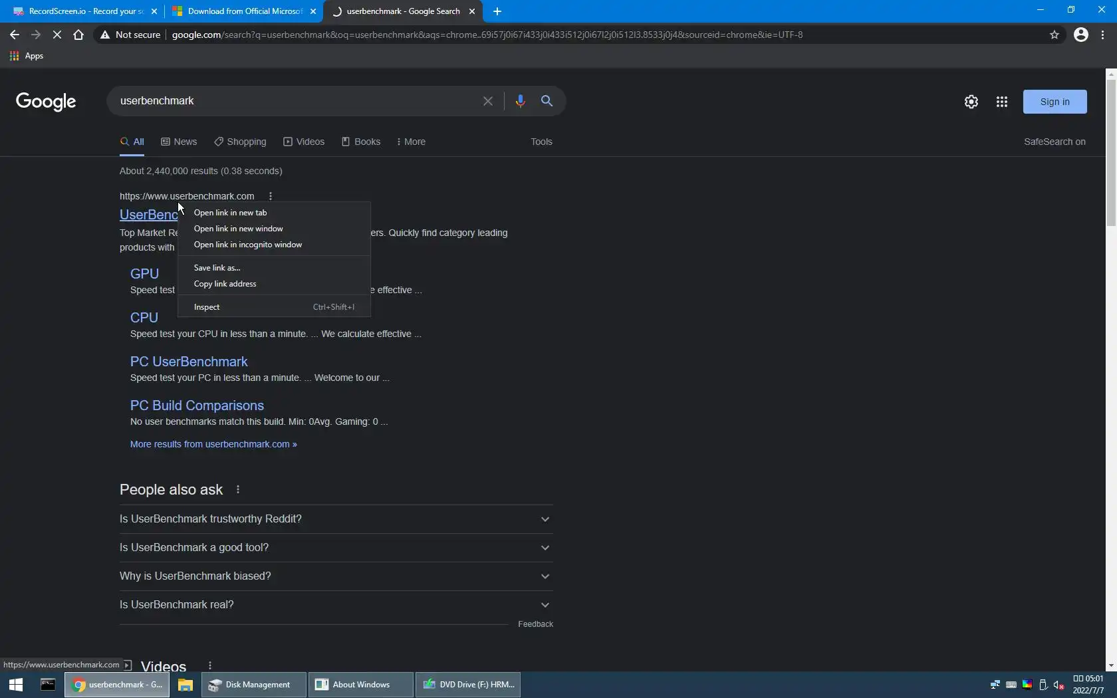The width and height of the screenshot is (1117, 698).
Task: Open Google quick settings gear
Action: click(x=971, y=102)
